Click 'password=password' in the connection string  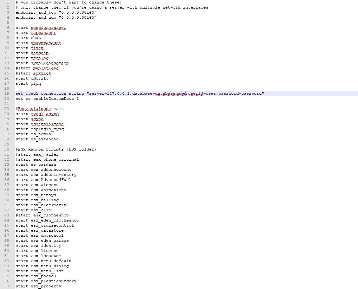pyautogui.click(x=240, y=93)
